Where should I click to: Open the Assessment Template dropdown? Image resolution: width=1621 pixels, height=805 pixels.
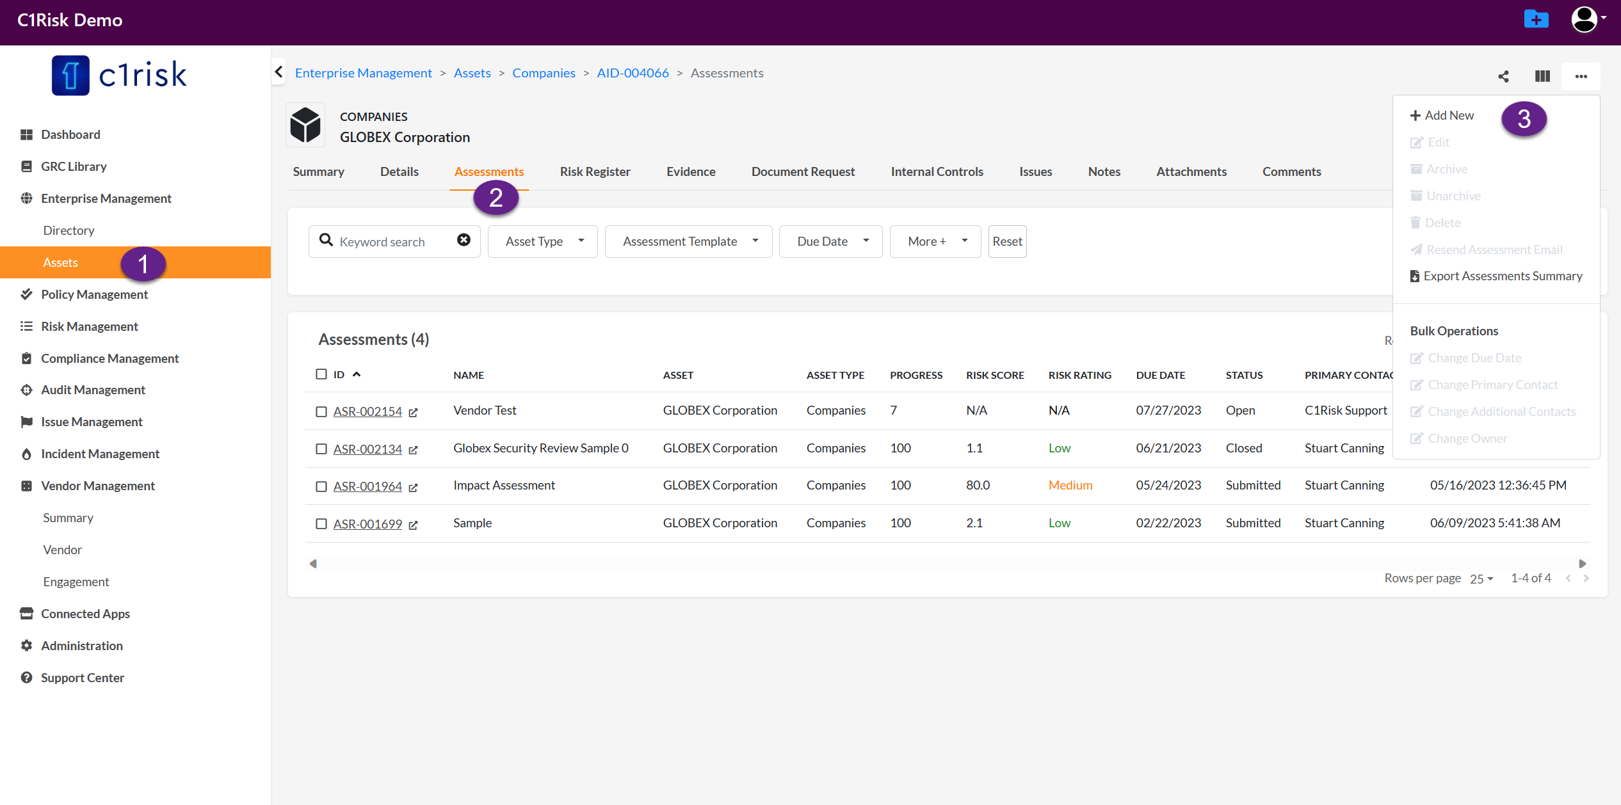pyautogui.click(x=688, y=241)
